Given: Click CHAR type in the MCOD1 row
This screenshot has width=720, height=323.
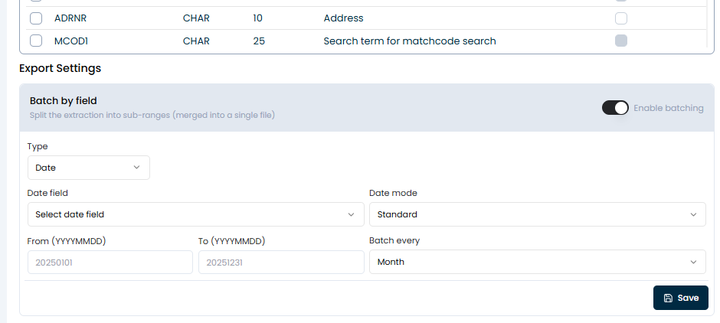Looking at the screenshot, I should click(196, 41).
